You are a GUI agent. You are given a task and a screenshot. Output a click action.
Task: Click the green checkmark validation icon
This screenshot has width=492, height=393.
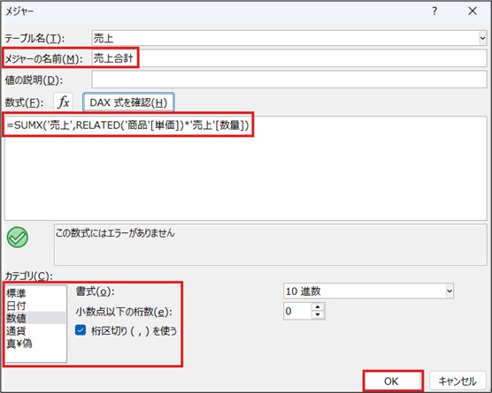[x=18, y=238]
